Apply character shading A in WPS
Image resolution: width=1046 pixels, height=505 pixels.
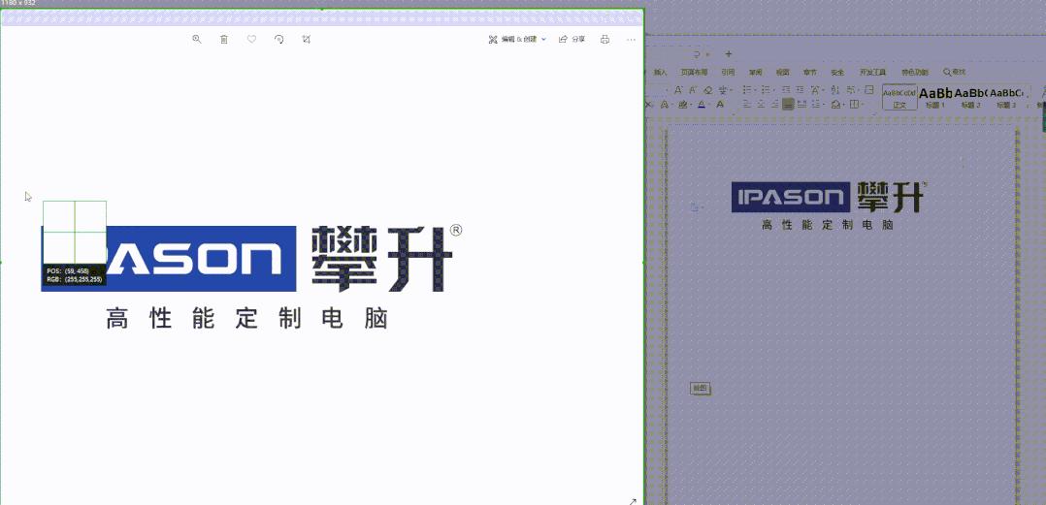point(720,104)
